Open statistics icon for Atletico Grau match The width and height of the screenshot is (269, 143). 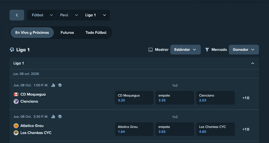[x=53, y=116]
